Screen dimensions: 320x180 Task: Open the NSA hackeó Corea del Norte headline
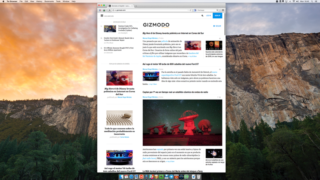click(172, 171)
